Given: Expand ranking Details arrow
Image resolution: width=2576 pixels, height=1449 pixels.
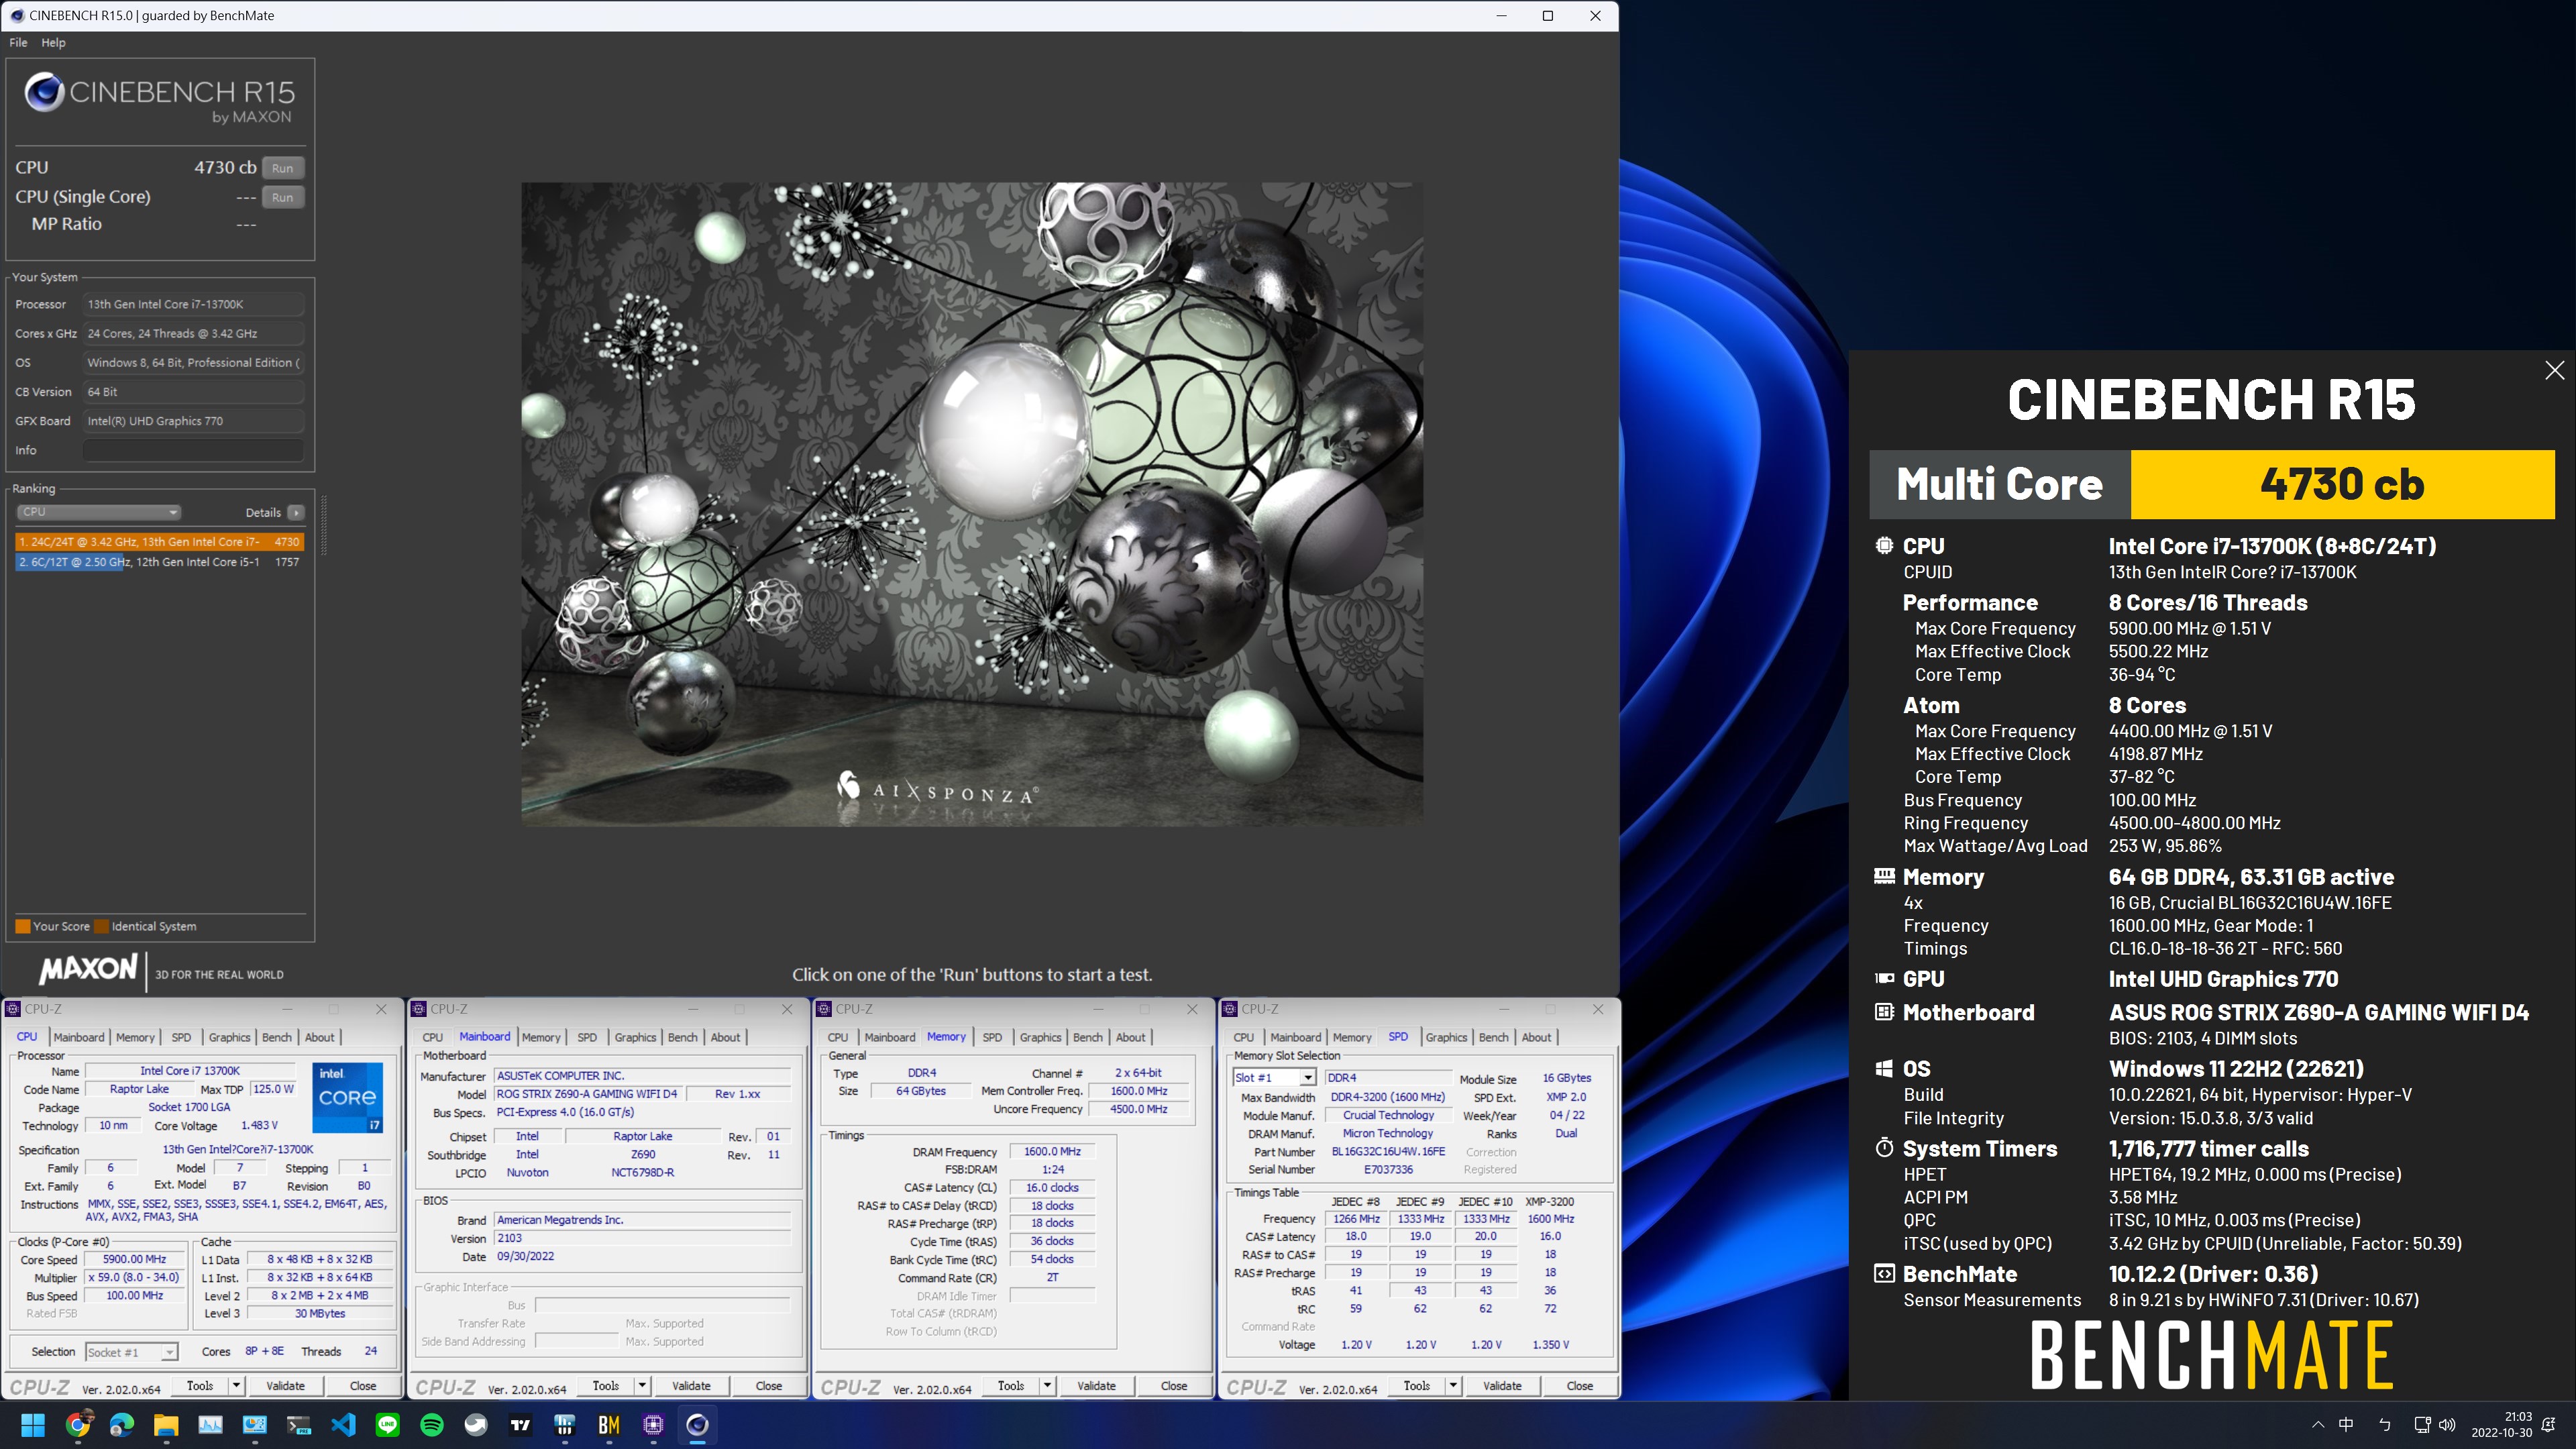Looking at the screenshot, I should click(296, 512).
